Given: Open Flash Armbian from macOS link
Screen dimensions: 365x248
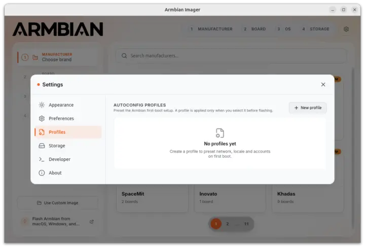Looking at the screenshot, I should pos(58,222).
